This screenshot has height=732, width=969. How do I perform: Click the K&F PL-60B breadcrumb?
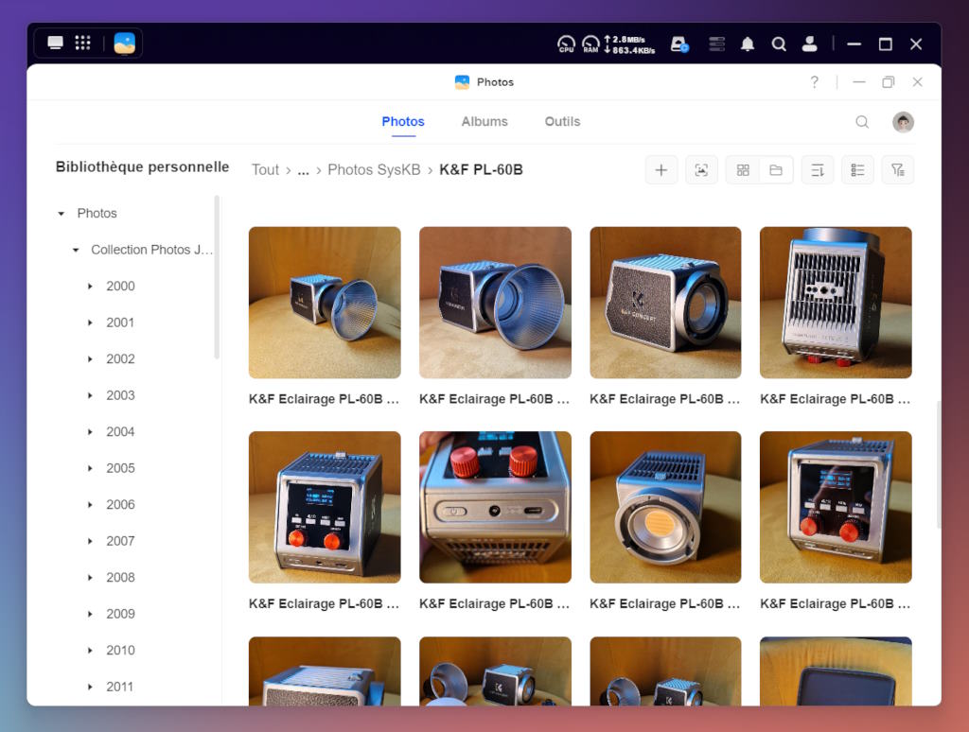[x=481, y=170]
